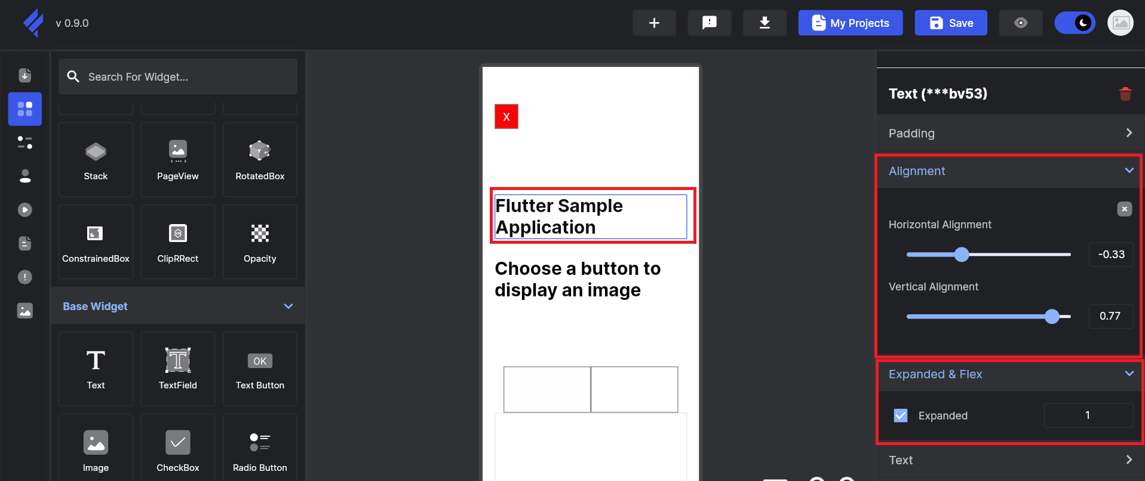This screenshot has height=481, width=1145.
Task: Collapse the Alignment section
Action: 1128,171
